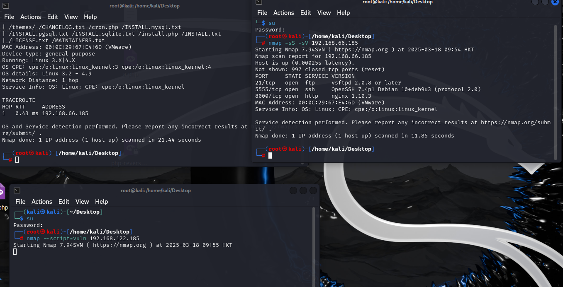The image size is (563, 287).
Task: Click the MAC Address line in the top-right terminal
Action: pyautogui.click(x=320, y=103)
